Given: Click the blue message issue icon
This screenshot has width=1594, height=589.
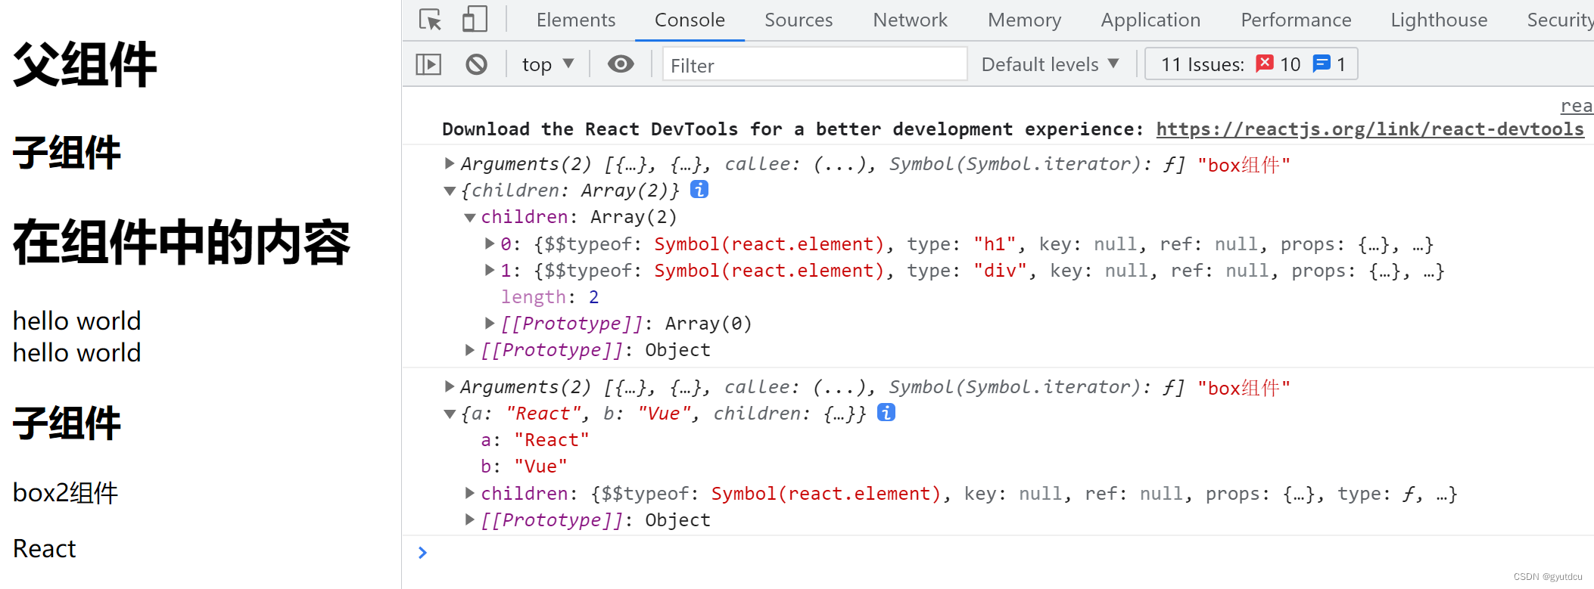Looking at the screenshot, I should (1322, 64).
